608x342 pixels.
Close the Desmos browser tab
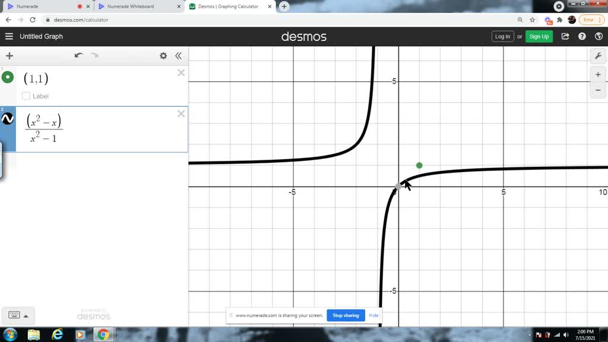[x=270, y=7]
